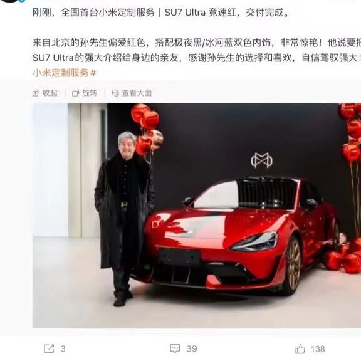Click the 收起 collapse label
The width and height of the screenshot is (361, 361).
coord(50,93)
